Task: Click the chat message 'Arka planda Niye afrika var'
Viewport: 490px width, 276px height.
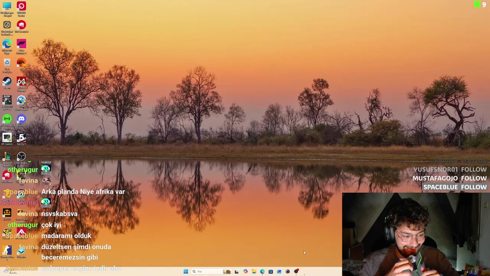Action: click(x=83, y=192)
